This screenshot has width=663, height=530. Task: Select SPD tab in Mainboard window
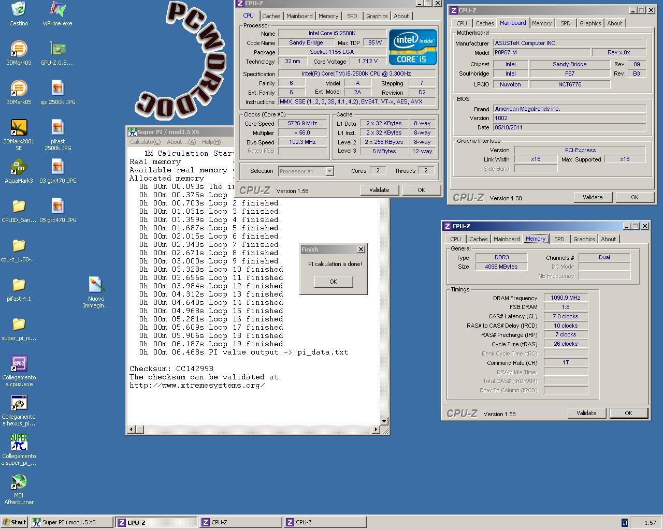point(566,23)
